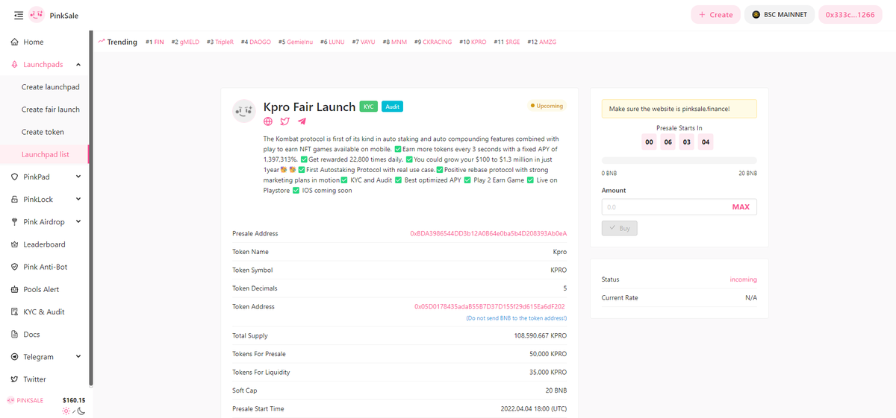Click the PinkPad shield icon

[15, 177]
